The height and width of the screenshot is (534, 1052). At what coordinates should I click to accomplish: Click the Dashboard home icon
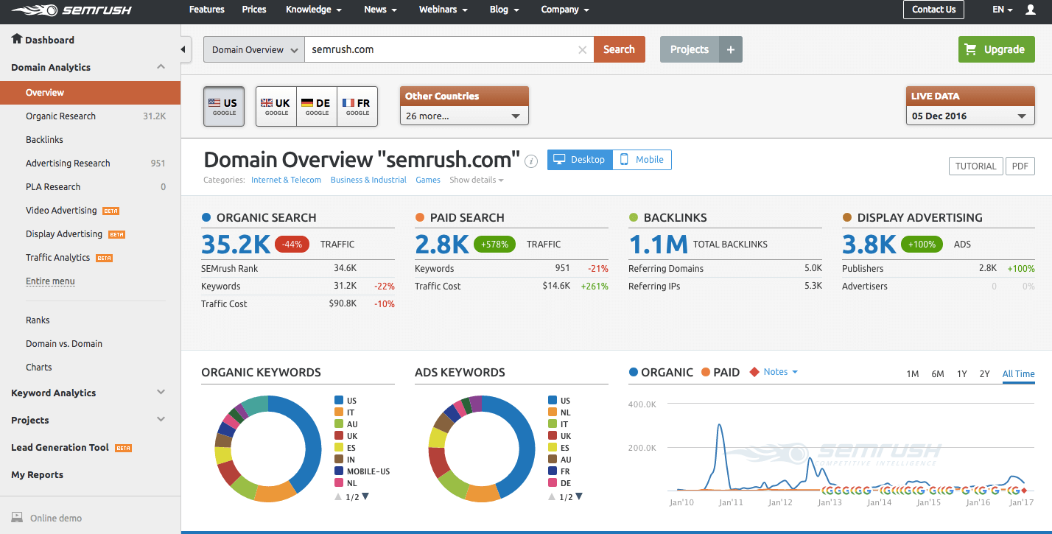coord(16,39)
